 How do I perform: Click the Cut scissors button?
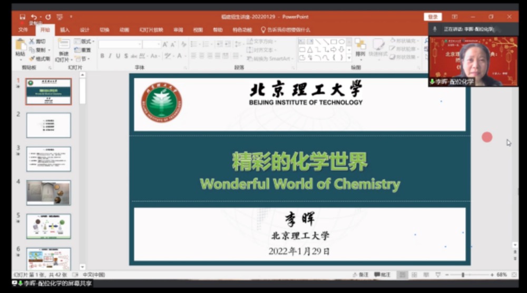[37, 41]
